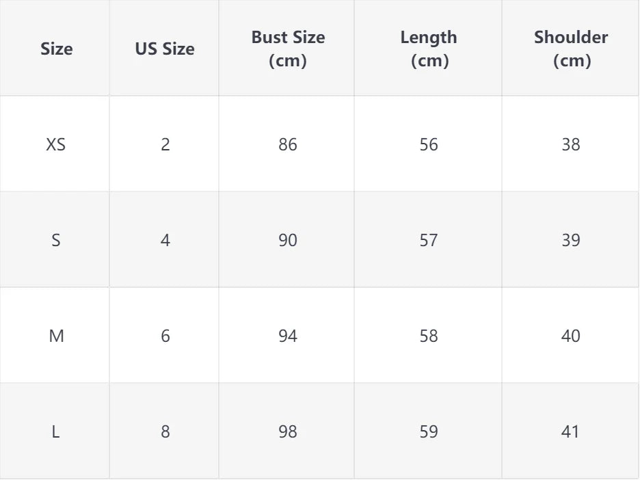Click shoulder 38 cell

pyautogui.click(x=571, y=144)
